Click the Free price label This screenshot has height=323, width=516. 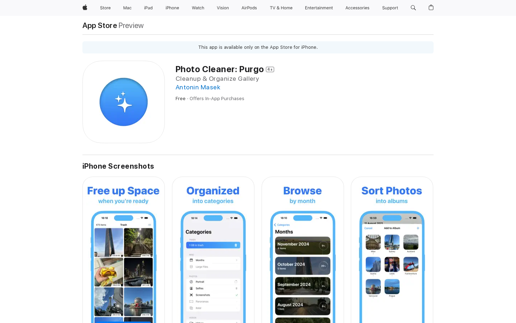[x=181, y=99]
